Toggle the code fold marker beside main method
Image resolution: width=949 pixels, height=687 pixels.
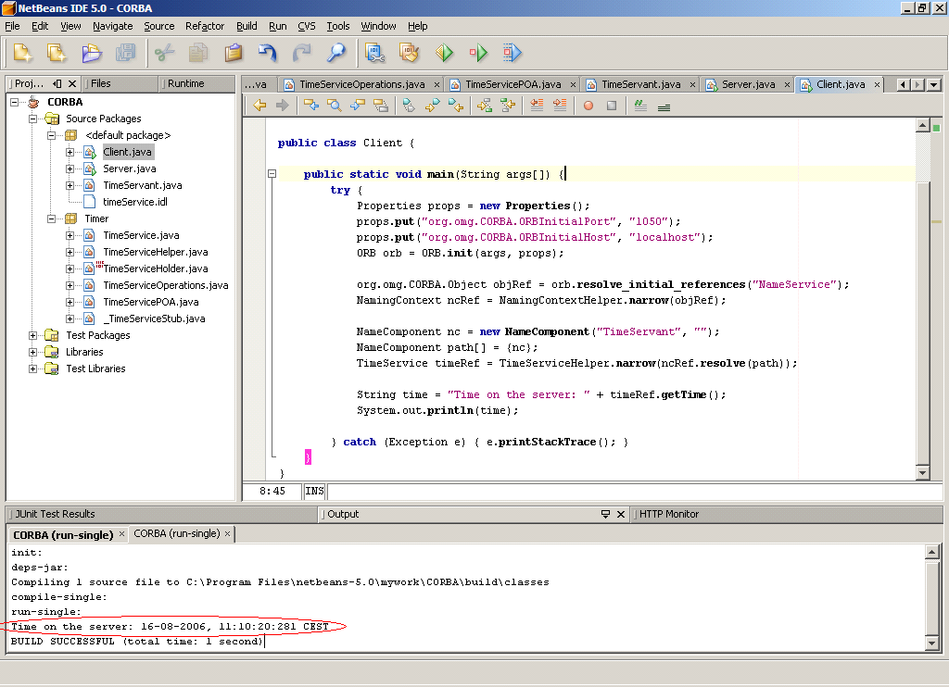272,174
